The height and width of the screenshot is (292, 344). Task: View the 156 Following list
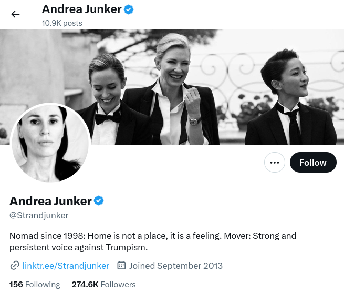click(35, 284)
